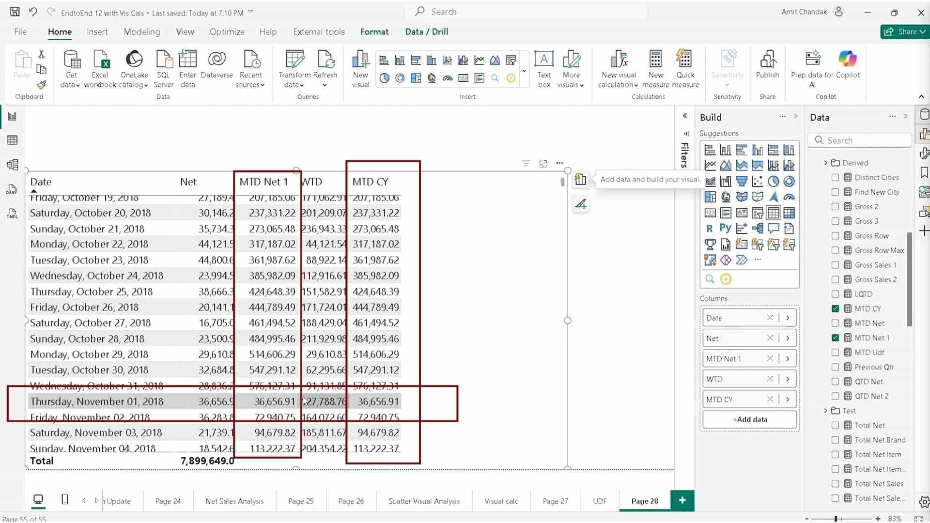This screenshot has height=523, width=930.
Task: Switch to the Modeling ribbon tab
Action: tap(141, 31)
